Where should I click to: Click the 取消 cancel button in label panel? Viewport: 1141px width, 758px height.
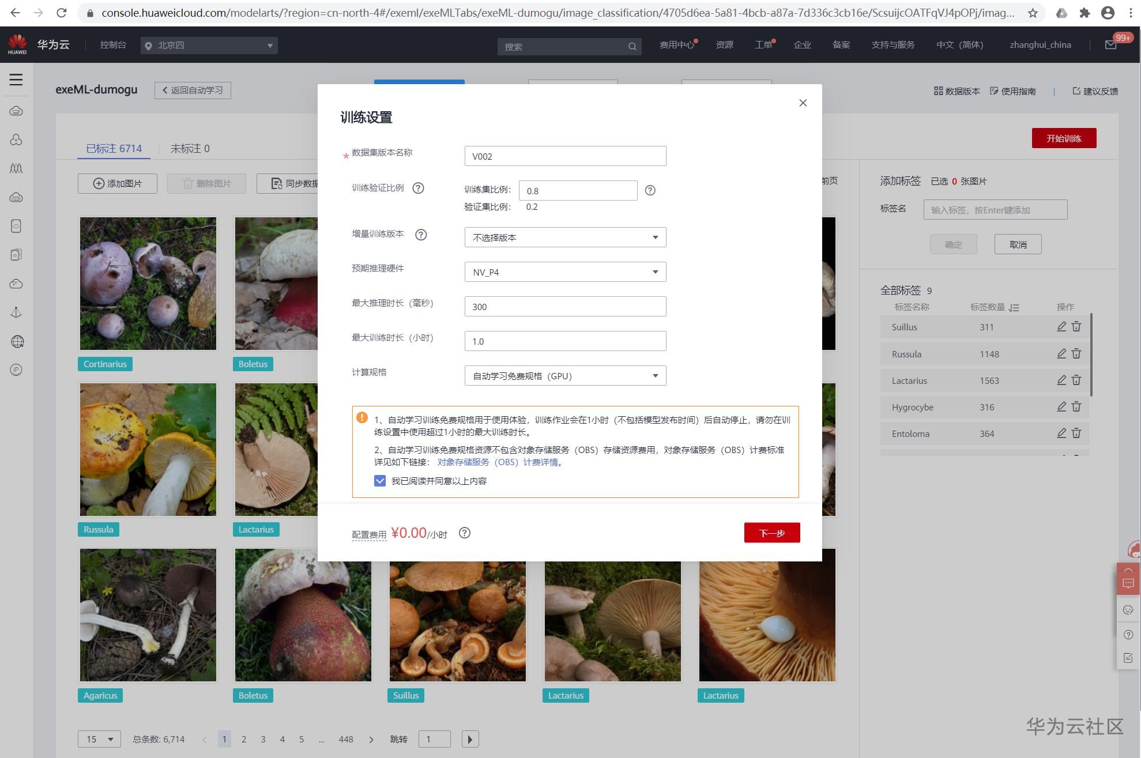tap(1018, 244)
